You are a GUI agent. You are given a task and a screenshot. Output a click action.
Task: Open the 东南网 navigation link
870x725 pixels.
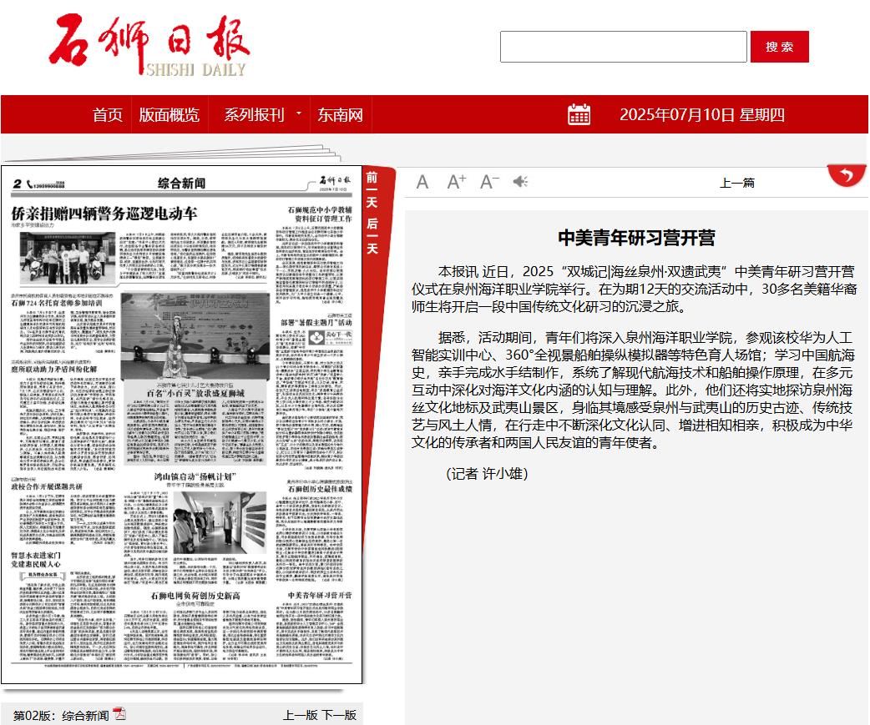coord(340,115)
